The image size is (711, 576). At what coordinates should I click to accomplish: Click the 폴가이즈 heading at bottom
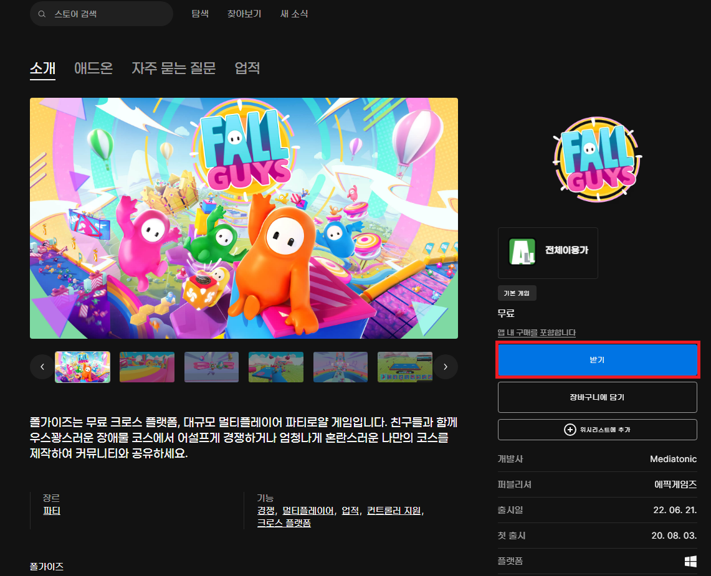click(47, 567)
